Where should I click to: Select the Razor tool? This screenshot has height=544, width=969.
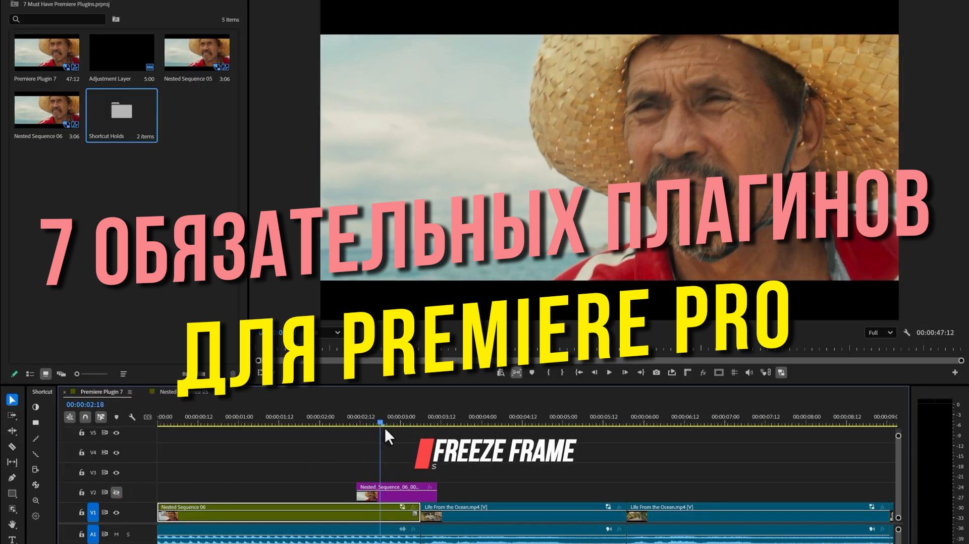(x=12, y=447)
